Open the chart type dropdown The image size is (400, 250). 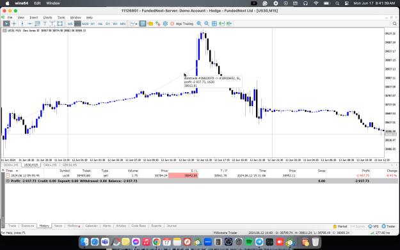[x=134, y=24]
